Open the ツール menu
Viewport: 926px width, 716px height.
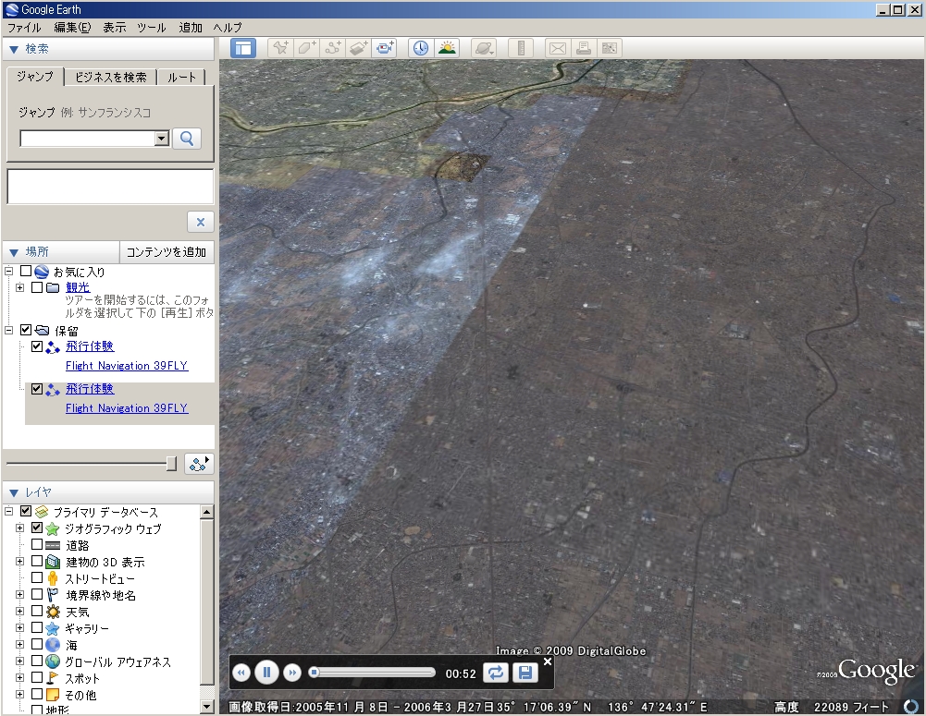(x=152, y=27)
